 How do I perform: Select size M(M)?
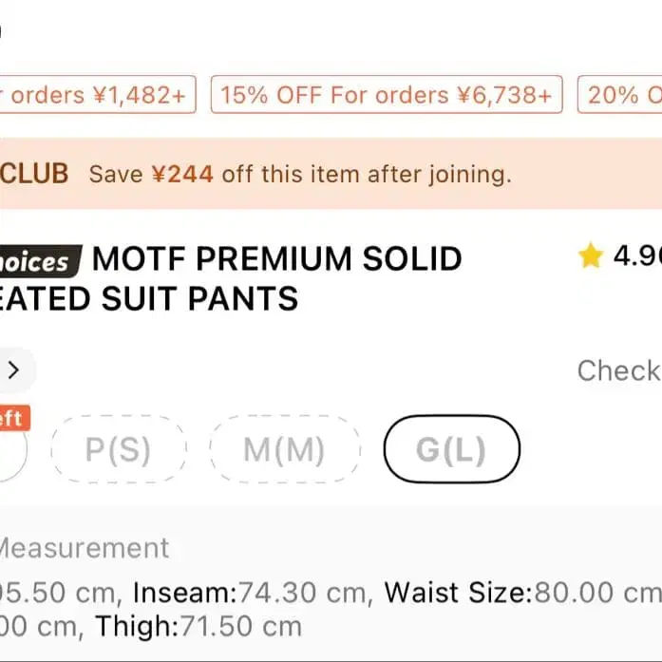(x=284, y=450)
